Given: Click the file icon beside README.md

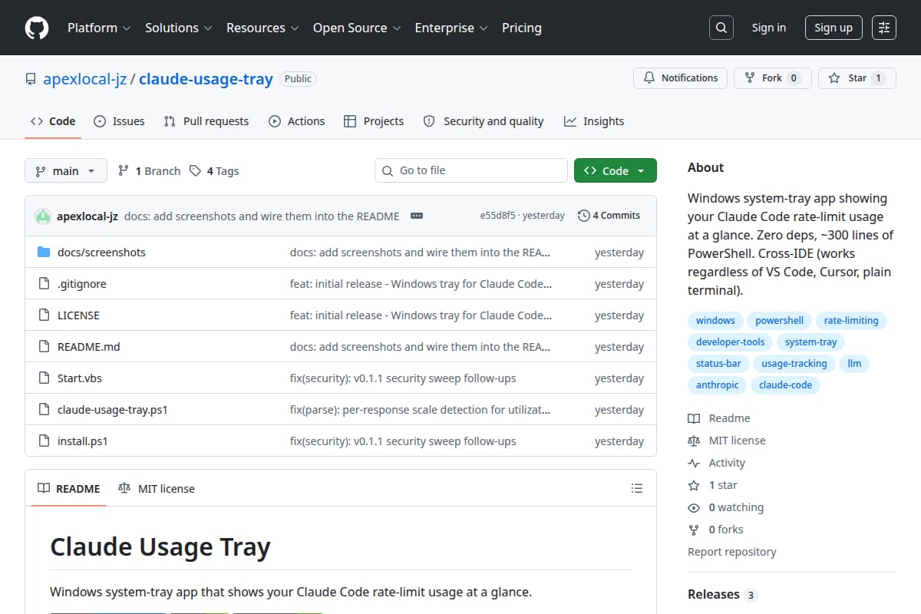Looking at the screenshot, I should (x=44, y=347).
